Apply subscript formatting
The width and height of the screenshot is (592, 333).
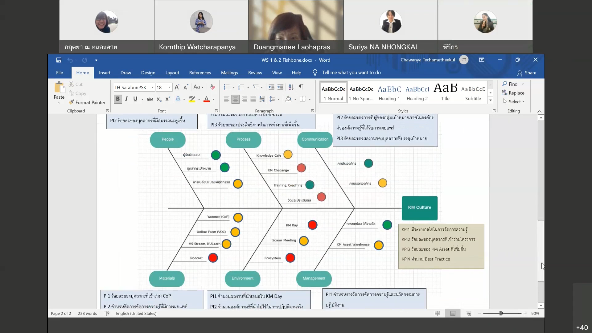tap(159, 99)
